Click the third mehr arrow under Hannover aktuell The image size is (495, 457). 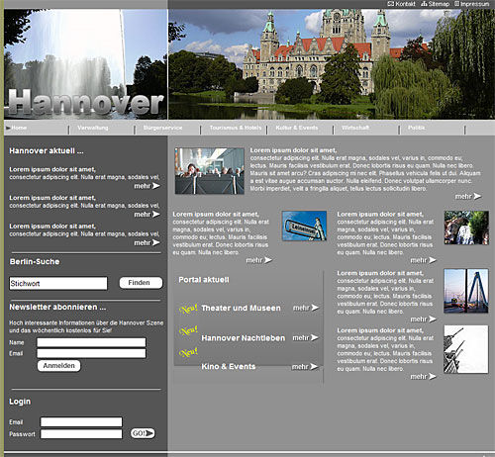pos(147,242)
